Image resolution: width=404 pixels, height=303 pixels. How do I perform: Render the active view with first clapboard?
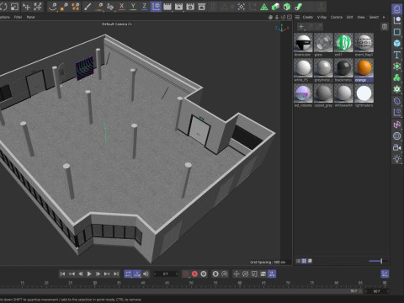(x=167, y=7)
